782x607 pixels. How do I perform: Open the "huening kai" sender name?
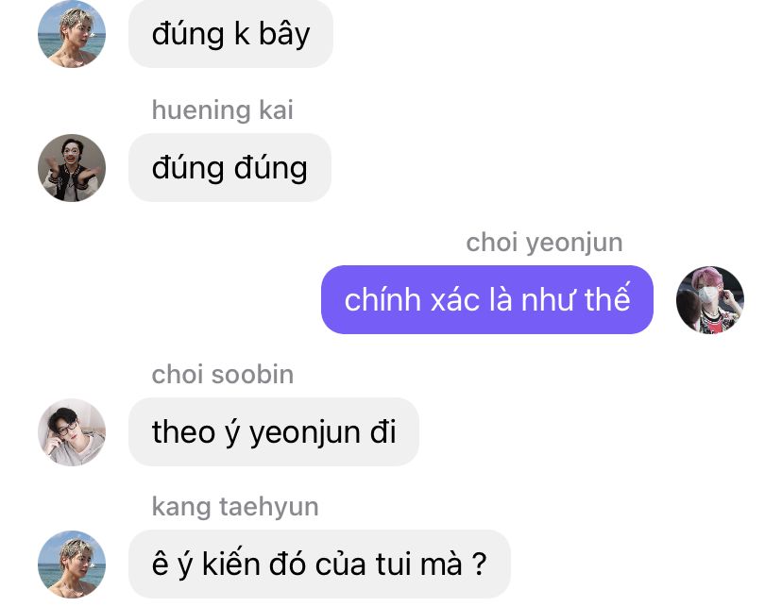(x=223, y=110)
